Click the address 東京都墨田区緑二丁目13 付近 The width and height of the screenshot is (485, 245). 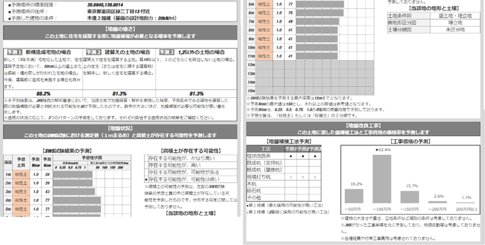point(119,12)
